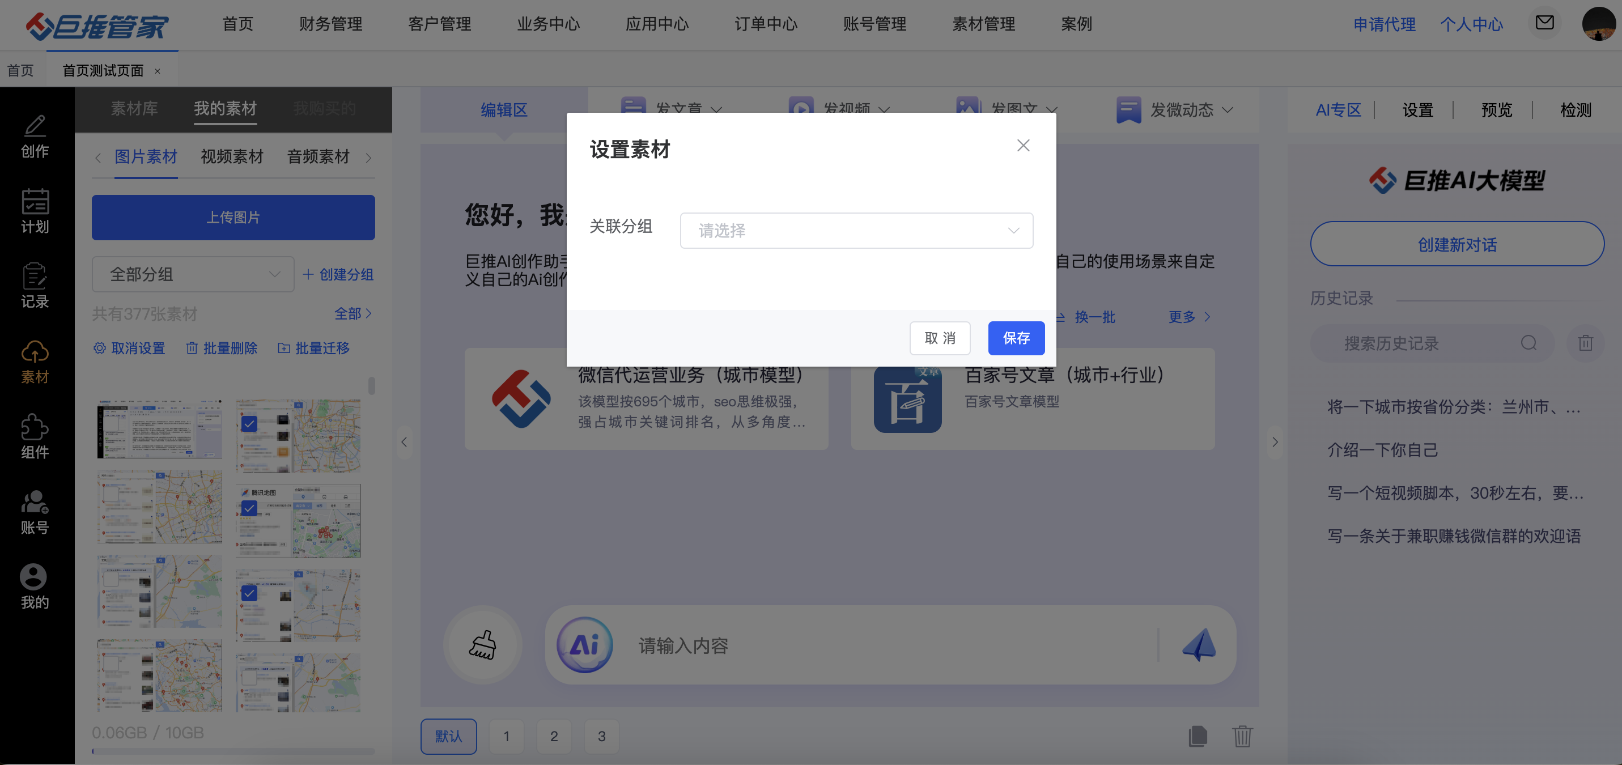This screenshot has height=765, width=1622.
Task: Click the 保存 button in dialog
Action: click(1016, 338)
